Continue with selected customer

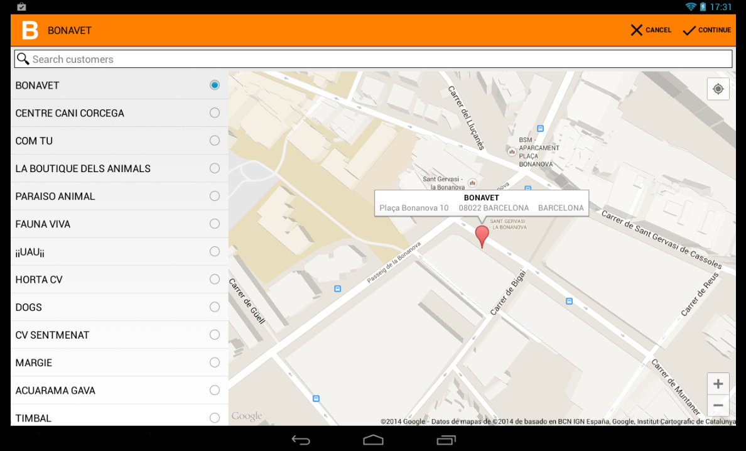point(707,30)
